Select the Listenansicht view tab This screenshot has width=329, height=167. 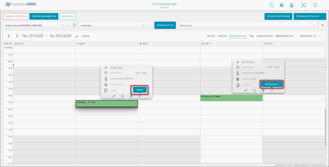coord(265,36)
